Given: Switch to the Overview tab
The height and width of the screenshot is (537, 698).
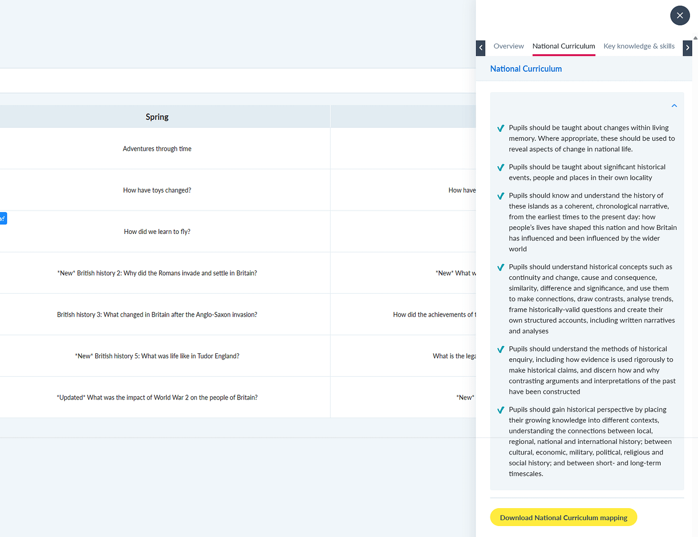Looking at the screenshot, I should (x=508, y=46).
